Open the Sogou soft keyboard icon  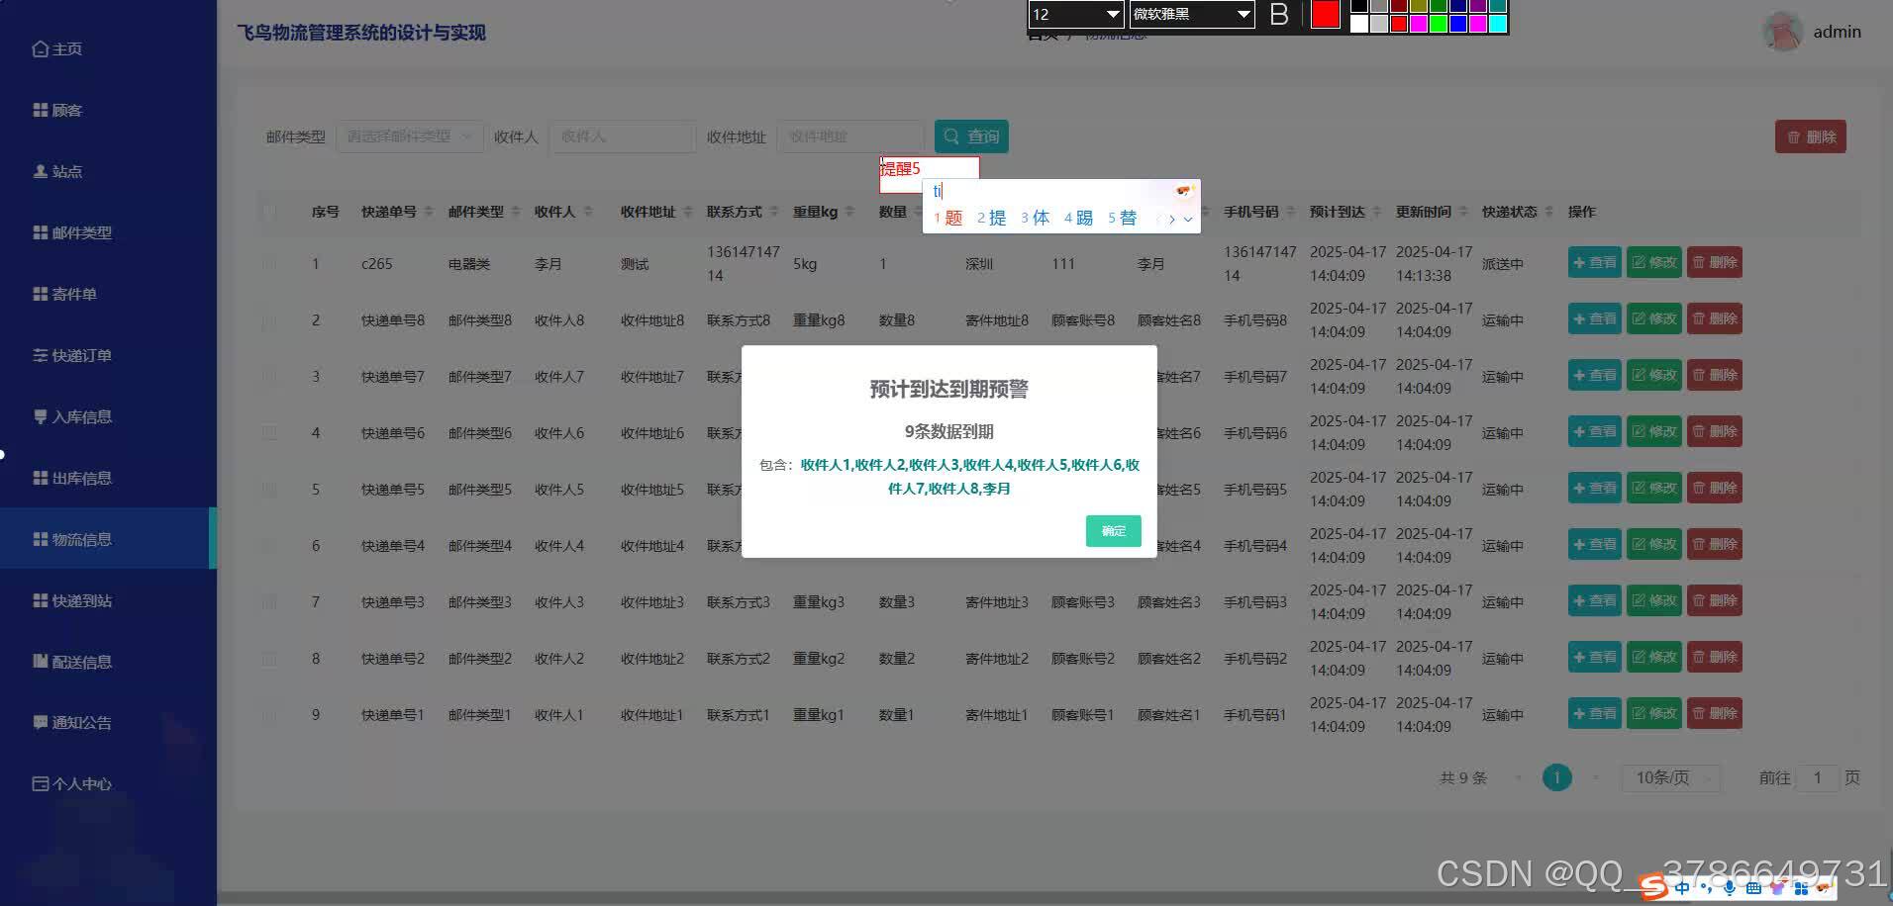coord(1752,888)
